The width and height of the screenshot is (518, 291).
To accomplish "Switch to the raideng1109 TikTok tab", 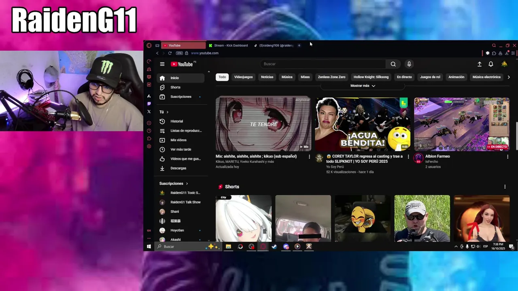I will (x=274, y=45).
